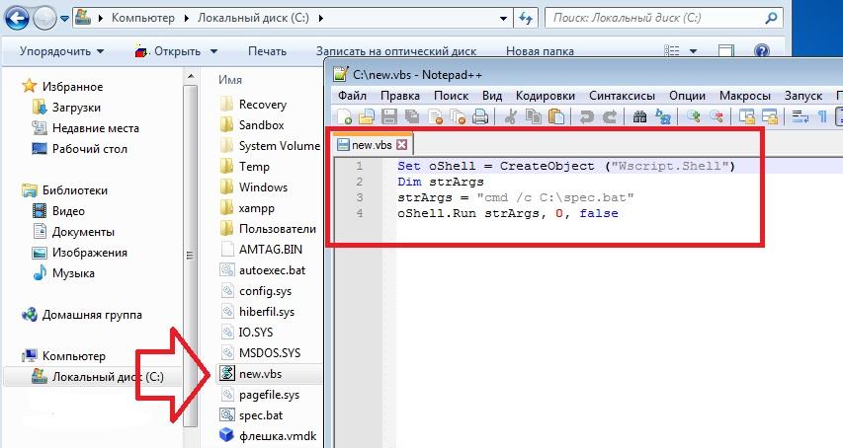Select Рабочий стол in Favorites
The width and height of the screenshot is (843, 448).
point(89,149)
